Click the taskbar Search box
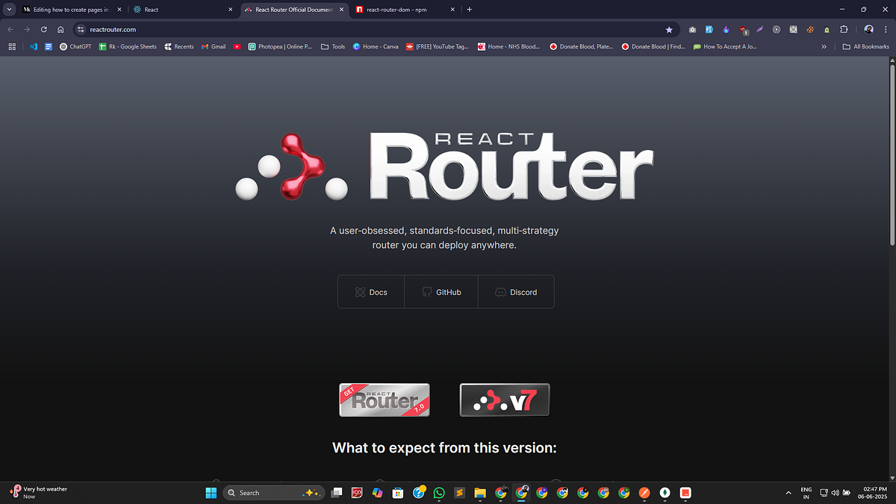Image resolution: width=896 pixels, height=504 pixels. [273, 492]
